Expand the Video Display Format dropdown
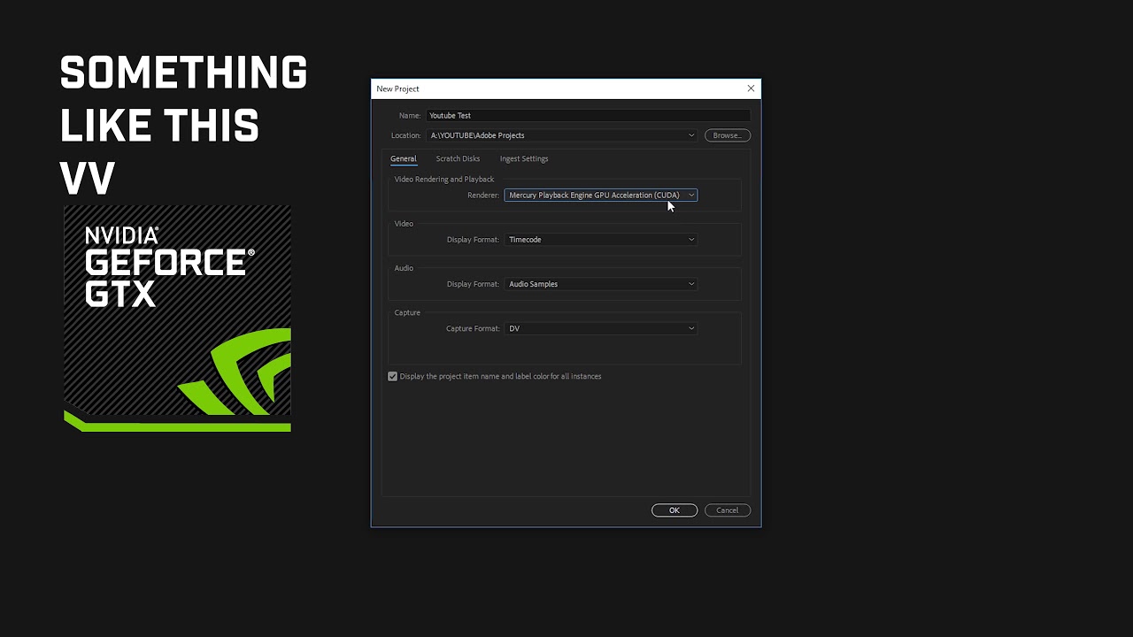The image size is (1133, 637). [x=601, y=239]
